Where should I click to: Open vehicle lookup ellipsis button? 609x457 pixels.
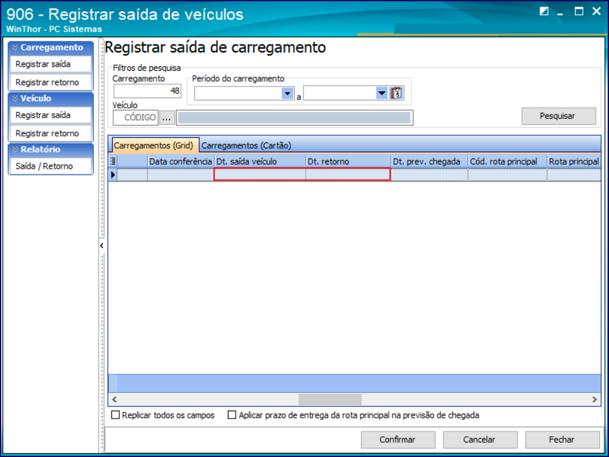[167, 118]
